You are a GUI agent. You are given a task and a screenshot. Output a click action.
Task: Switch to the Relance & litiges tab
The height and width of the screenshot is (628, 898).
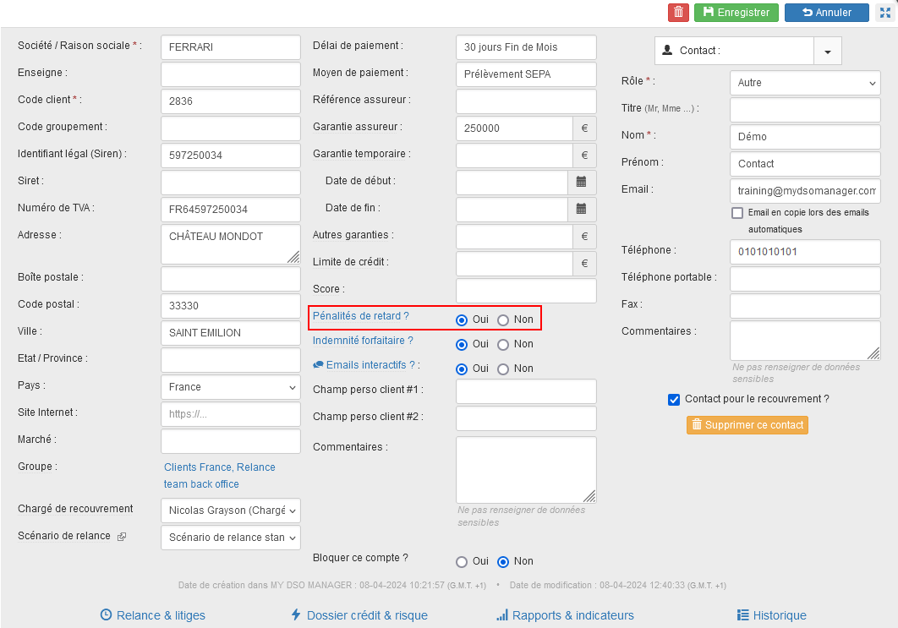tap(152, 615)
